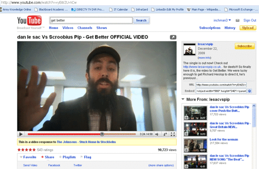
Task: Open the lesacvspip channel avatar
Action: (x=189, y=49)
